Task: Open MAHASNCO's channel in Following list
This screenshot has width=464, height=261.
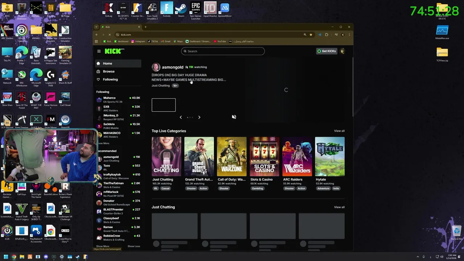Action: coord(118,134)
